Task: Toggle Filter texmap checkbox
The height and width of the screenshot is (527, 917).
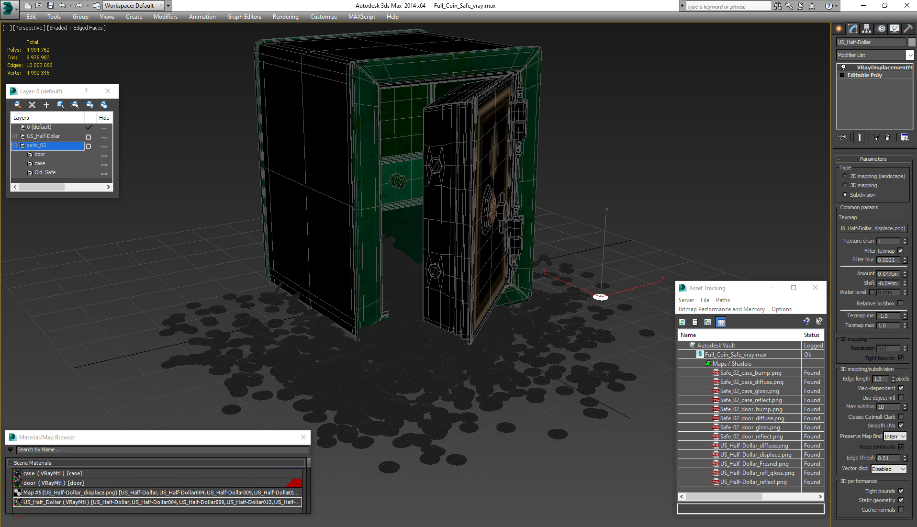Action: 900,251
